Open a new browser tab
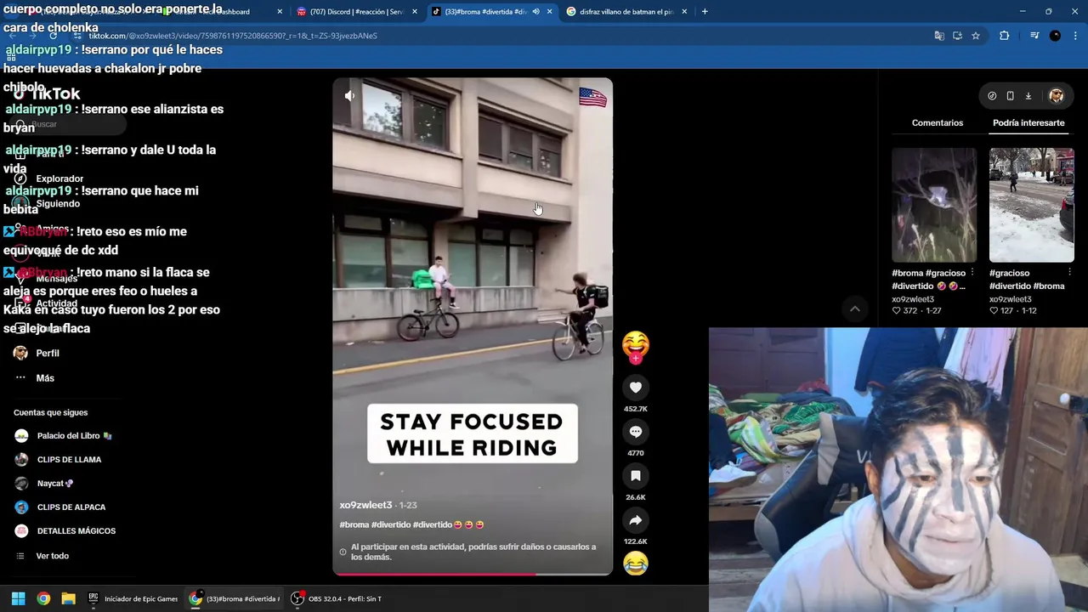This screenshot has width=1088, height=612. click(x=705, y=12)
